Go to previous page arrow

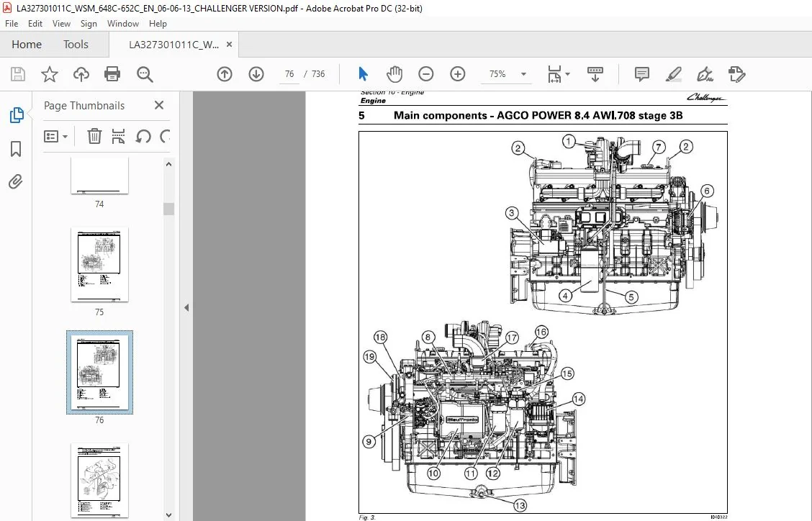pos(224,74)
